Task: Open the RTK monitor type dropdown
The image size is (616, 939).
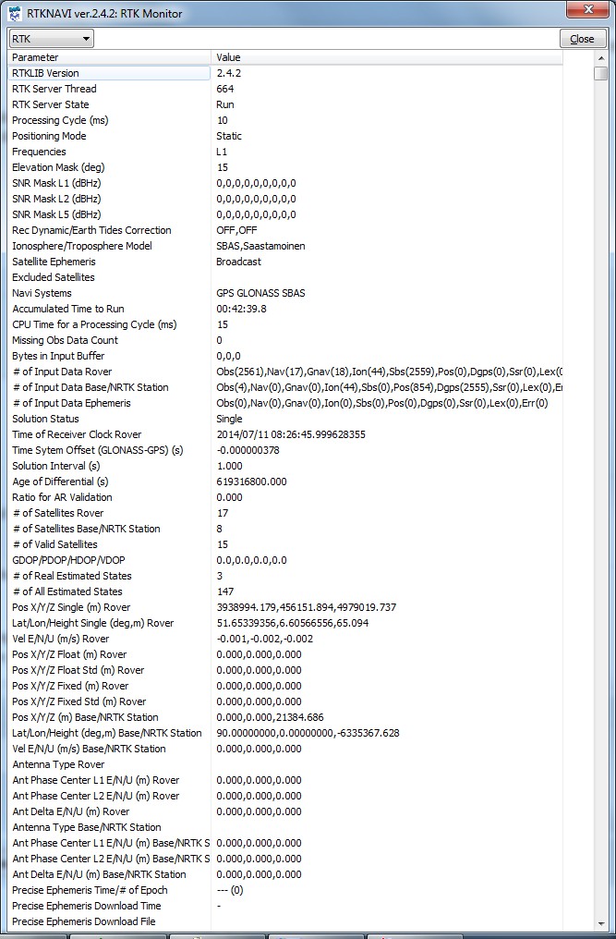Action: pyautogui.click(x=51, y=39)
